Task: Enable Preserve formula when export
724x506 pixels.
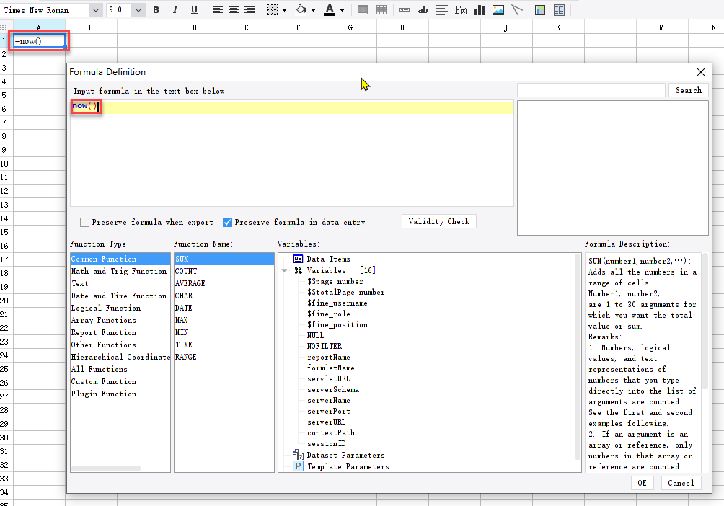Action: coord(84,222)
